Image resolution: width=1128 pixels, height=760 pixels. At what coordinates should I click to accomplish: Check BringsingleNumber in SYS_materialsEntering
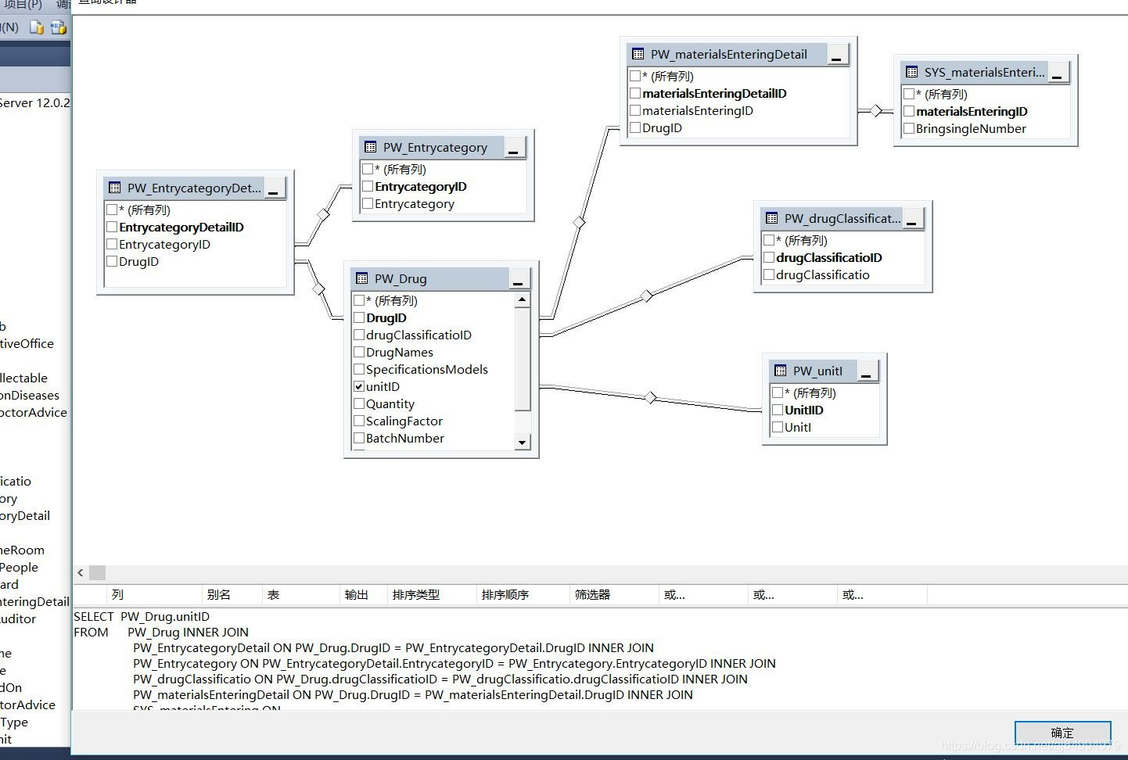pos(909,128)
